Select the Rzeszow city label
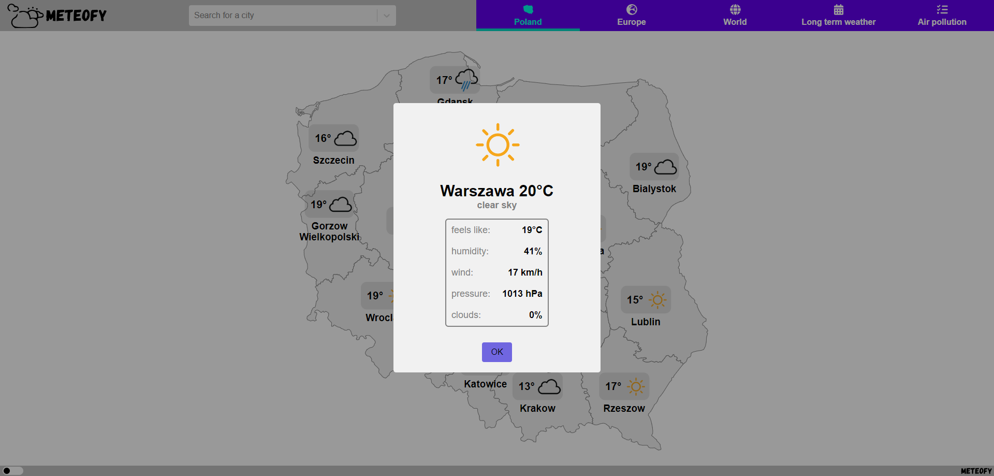Image resolution: width=994 pixels, height=476 pixels. click(624, 408)
